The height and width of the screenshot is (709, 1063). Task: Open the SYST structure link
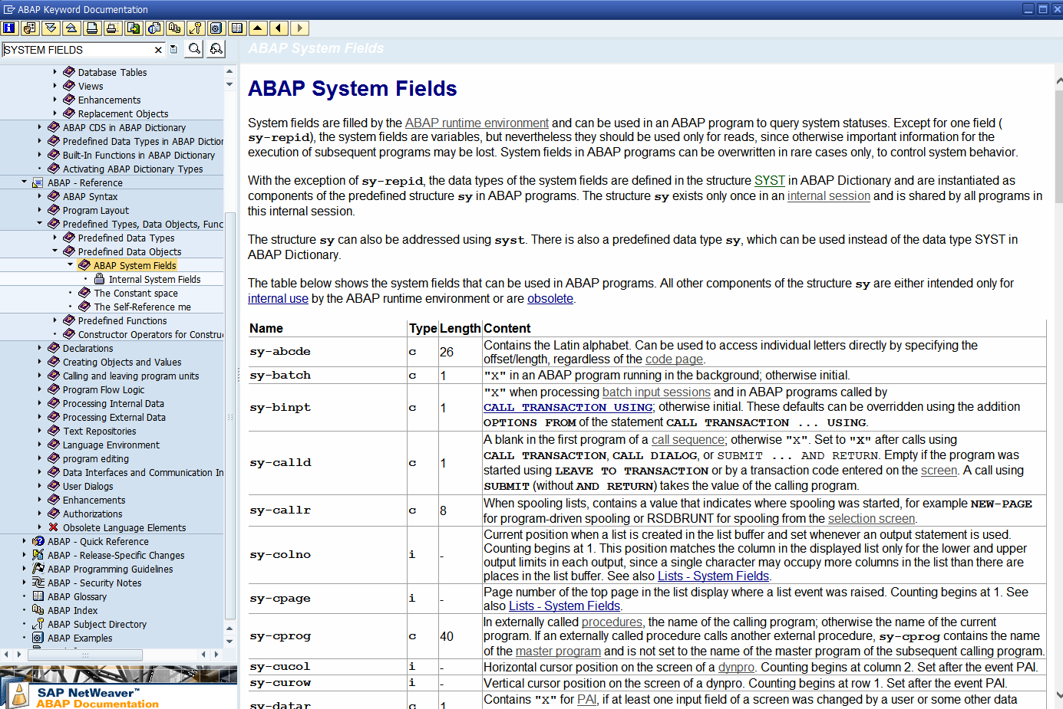[769, 180]
